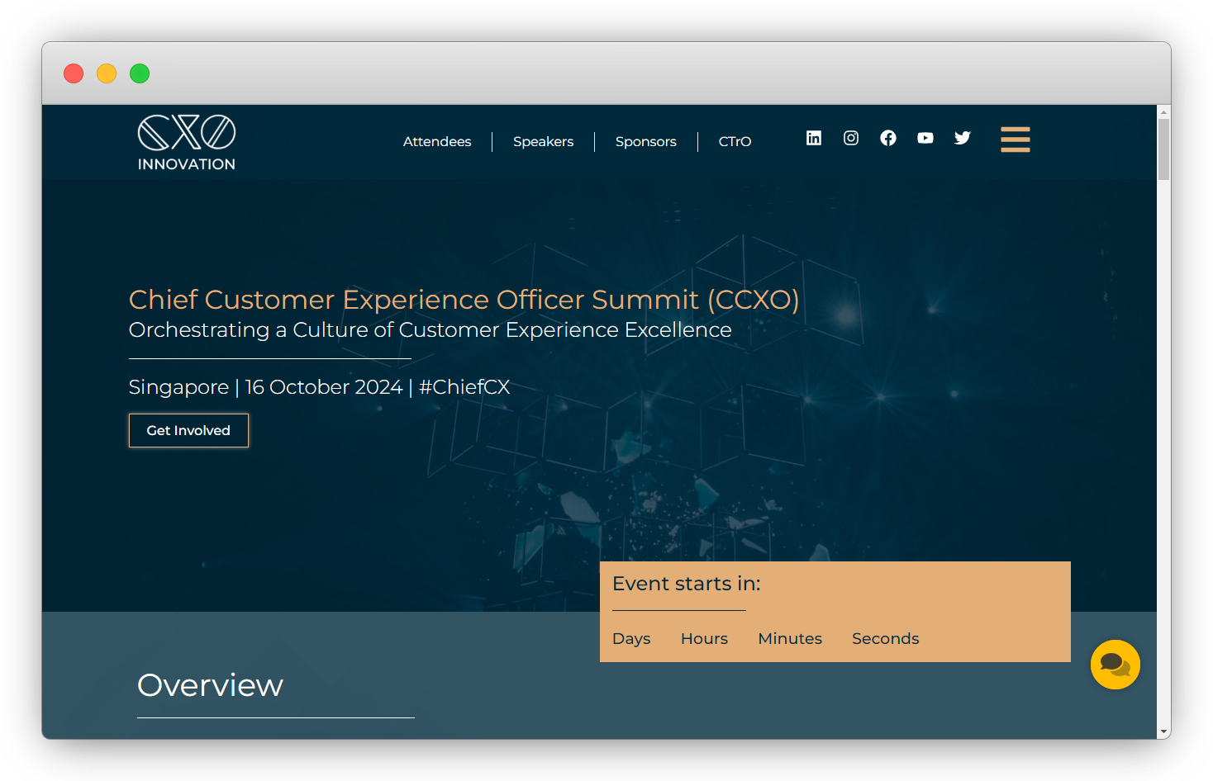Click the vertical scrollbar thumb
Image resolution: width=1213 pixels, height=781 pixels.
click(x=1164, y=149)
